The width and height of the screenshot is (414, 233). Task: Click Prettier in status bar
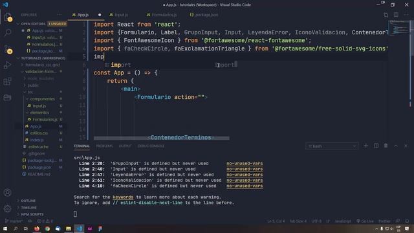(x=384, y=221)
